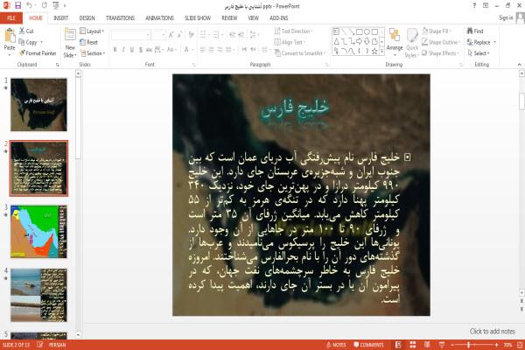Collapse the ribbon with the arrow
The height and width of the screenshot is (350, 525).
coord(519,65)
